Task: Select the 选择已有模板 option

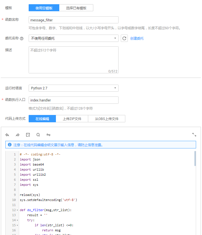Action: pyautogui.click(x=76, y=8)
